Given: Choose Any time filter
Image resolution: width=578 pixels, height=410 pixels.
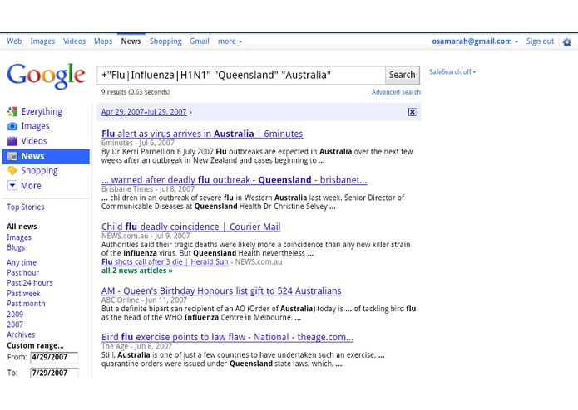Looking at the screenshot, I should (22, 262).
